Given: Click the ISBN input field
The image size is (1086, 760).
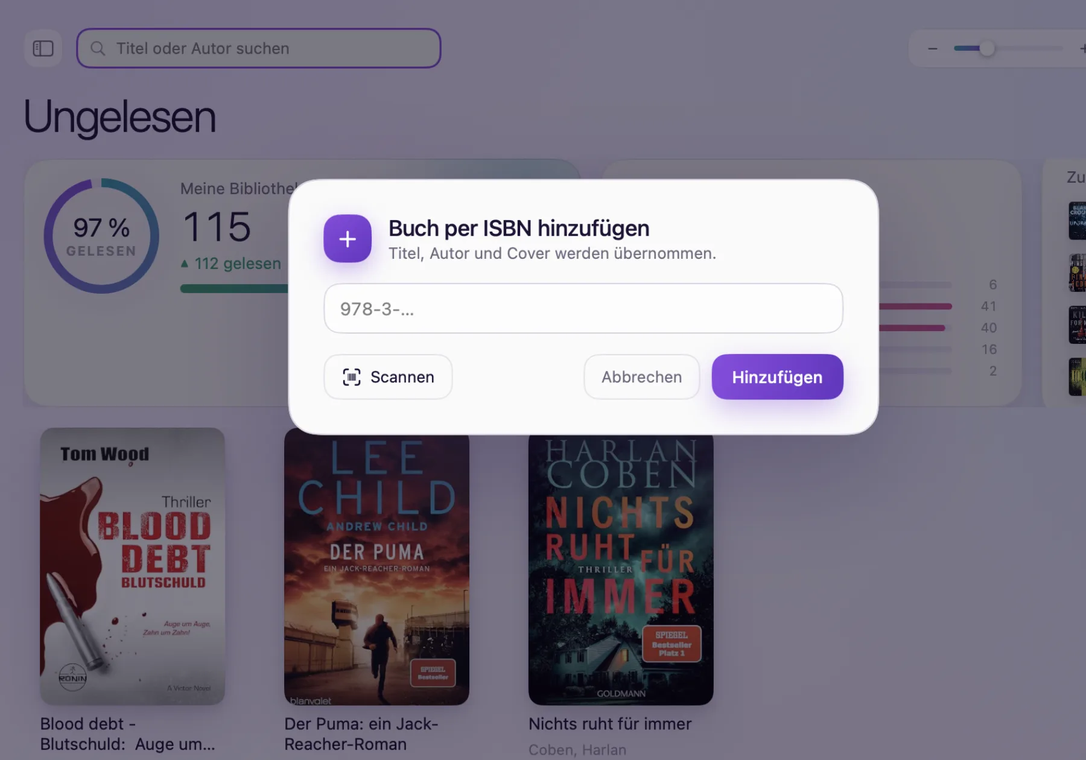Looking at the screenshot, I should coord(583,308).
